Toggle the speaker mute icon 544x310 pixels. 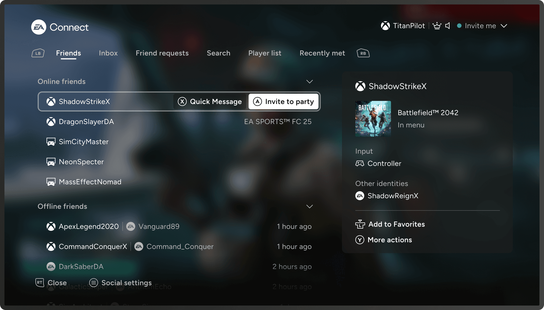(x=448, y=26)
